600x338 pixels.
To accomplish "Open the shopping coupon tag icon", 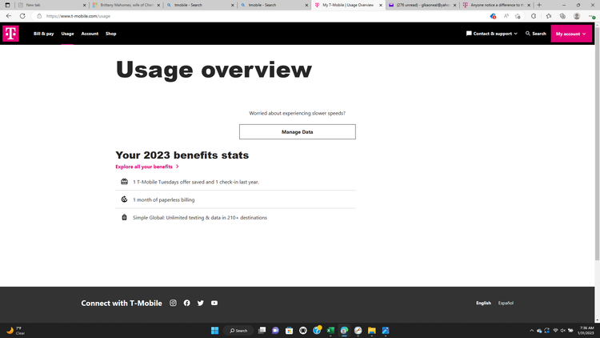I will (x=493, y=16).
